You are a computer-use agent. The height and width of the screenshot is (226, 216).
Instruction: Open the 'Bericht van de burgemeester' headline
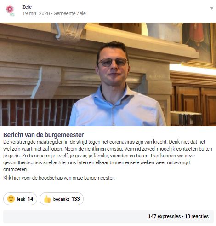(44, 135)
